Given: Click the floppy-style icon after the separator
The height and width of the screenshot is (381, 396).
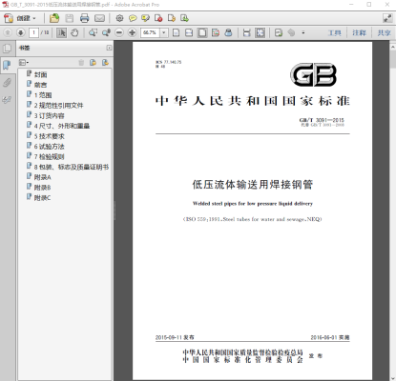Looking at the screenshot, I should click(247, 32).
